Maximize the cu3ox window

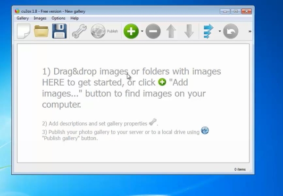tap(236, 11)
